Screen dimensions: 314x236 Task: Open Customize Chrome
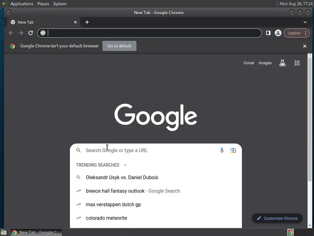click(x=277, y=218)
